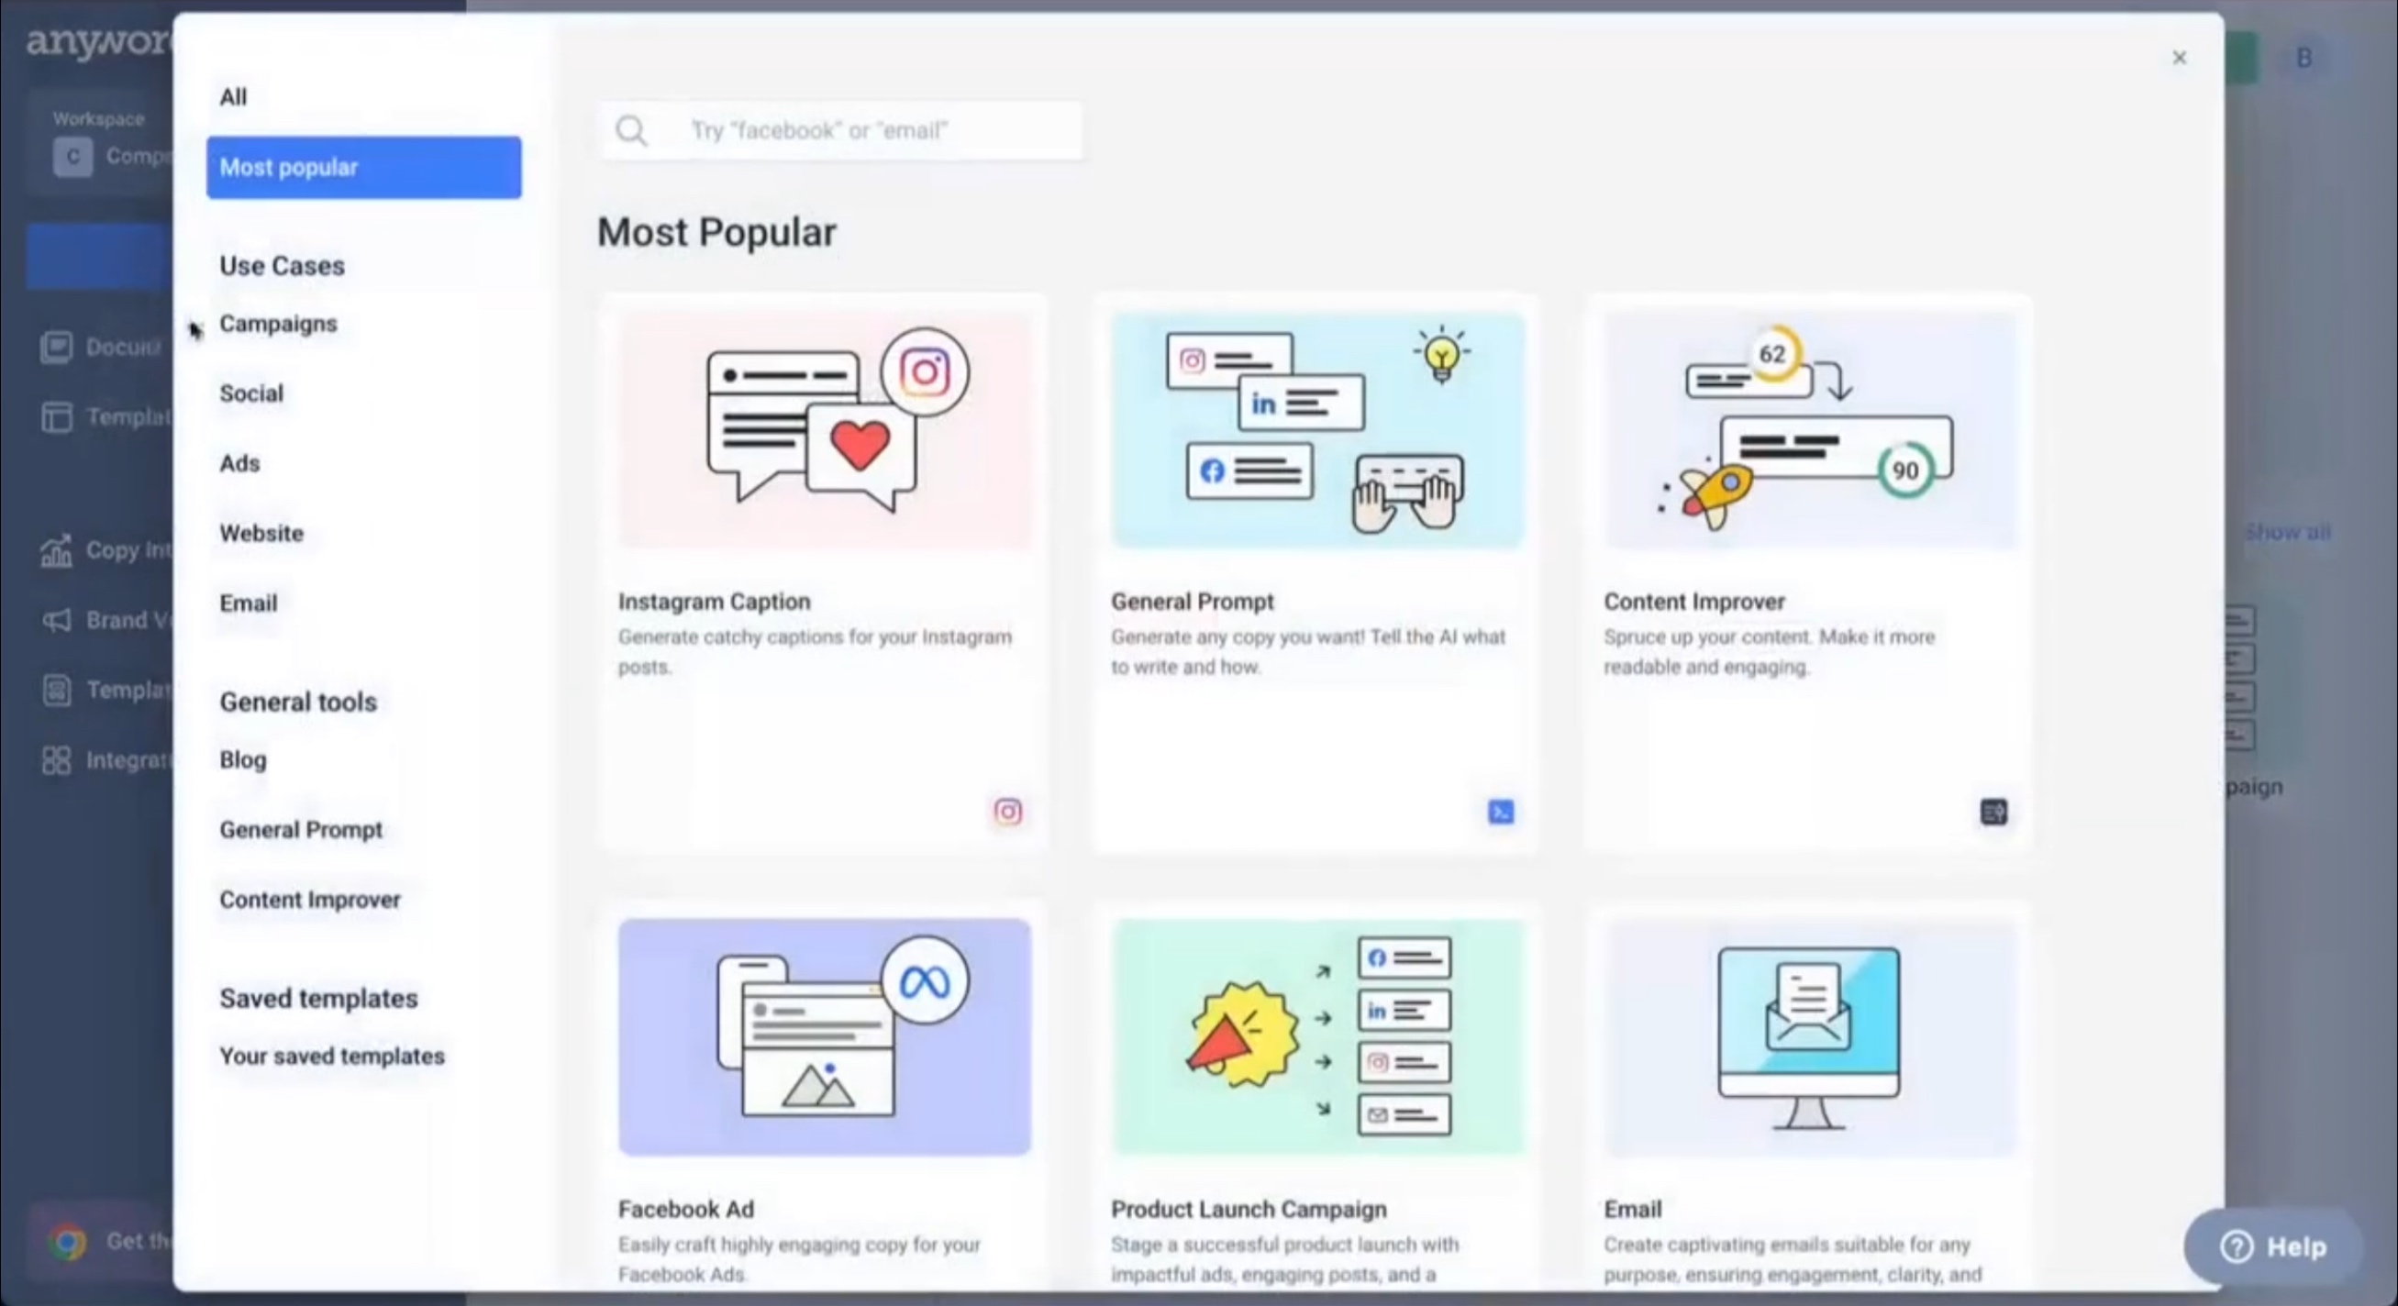Click the Show all link
The height and width of the screenshot is (1306, 2398).
2288,532
